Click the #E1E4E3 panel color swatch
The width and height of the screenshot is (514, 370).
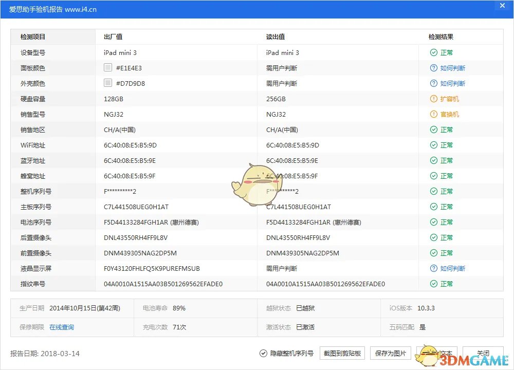point(108,67)
